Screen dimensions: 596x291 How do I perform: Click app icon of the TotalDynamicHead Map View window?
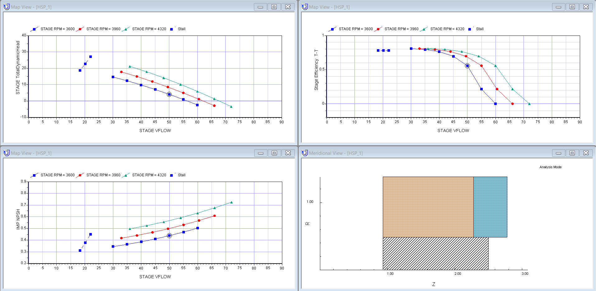pyautogui.click(x=7, y=7)
